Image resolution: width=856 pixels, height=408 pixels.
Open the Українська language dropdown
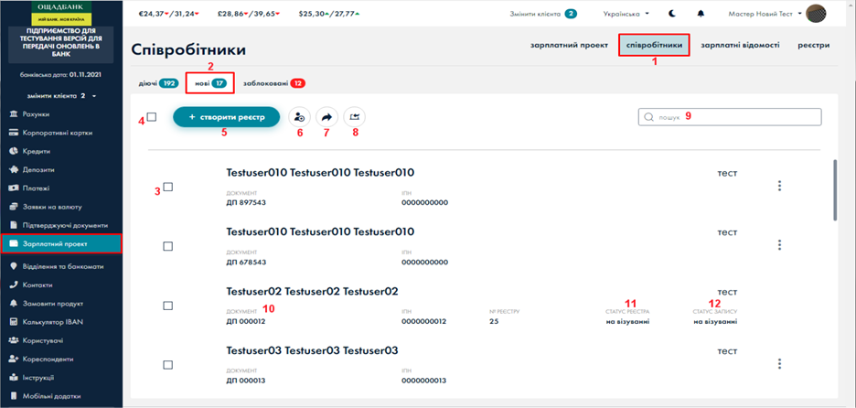(626, 14)
